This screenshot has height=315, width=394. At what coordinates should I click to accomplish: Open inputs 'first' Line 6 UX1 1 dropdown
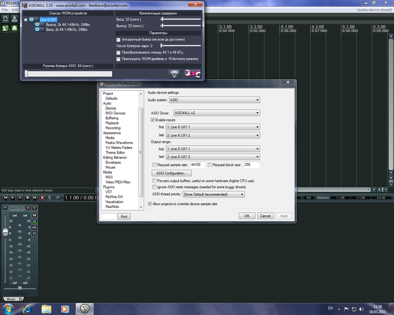(213, 127)
